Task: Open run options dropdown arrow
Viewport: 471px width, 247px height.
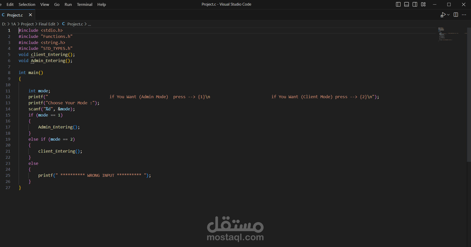Action: click(x=448, y=15)
